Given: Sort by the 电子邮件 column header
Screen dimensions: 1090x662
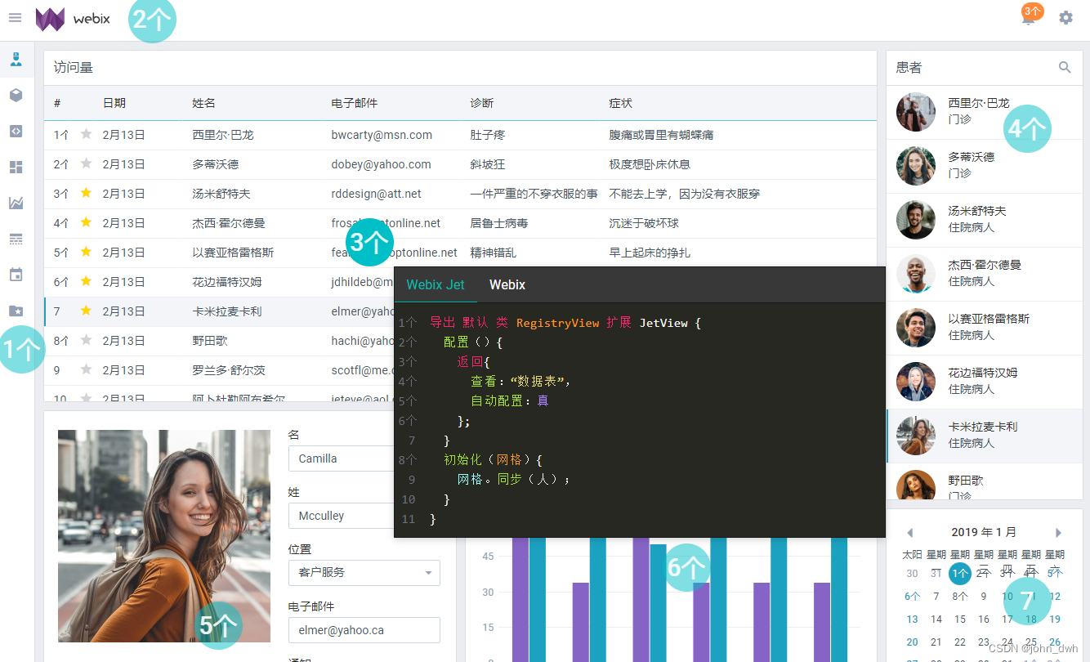Looking at the screenshot, I should 355,103.
